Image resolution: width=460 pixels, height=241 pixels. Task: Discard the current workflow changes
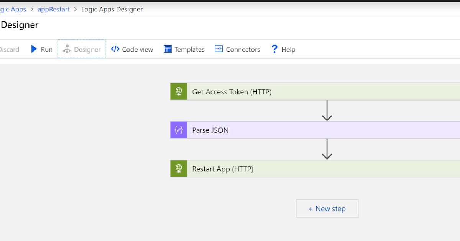click(10, 49)
